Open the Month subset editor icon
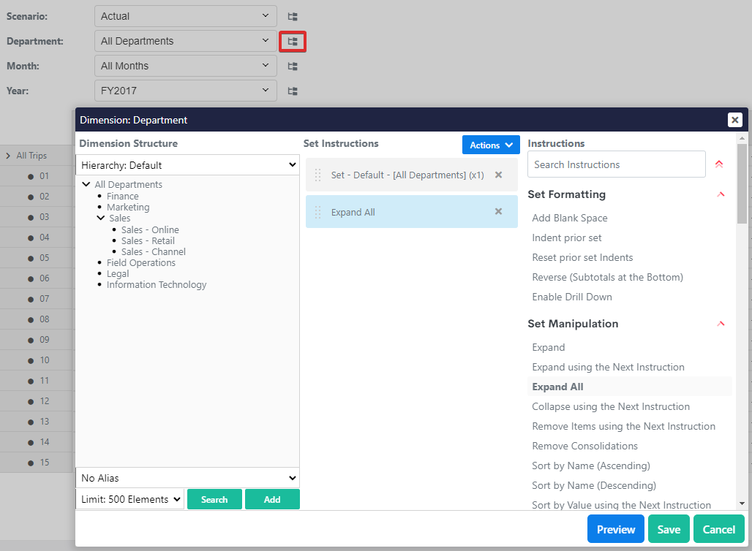The height and width of the screenshot is (551, 752). [x=293, y=66]
